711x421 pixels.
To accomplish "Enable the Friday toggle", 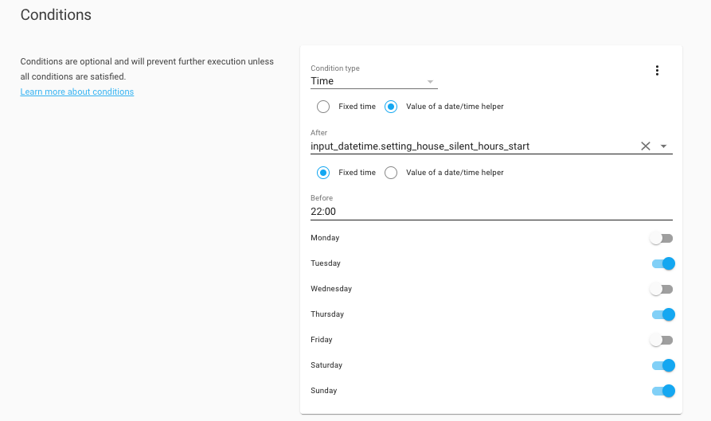I will (x=662, y=340).
